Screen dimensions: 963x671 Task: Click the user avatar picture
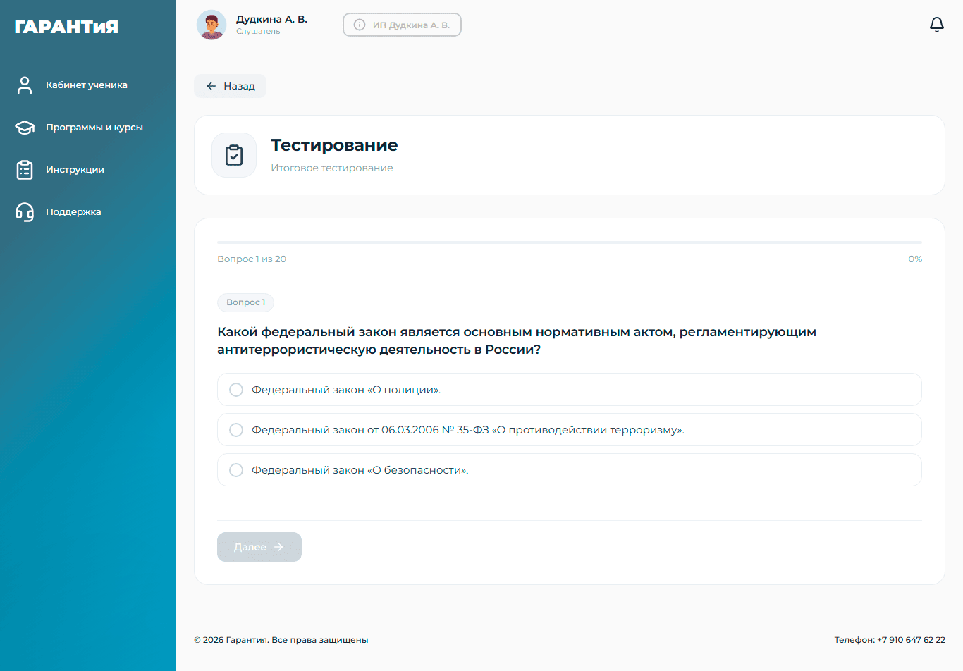pyautogui.click(x=211, y=25)
